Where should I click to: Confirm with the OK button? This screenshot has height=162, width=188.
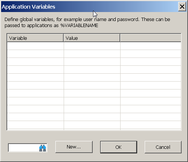click(x=119, y=147)
